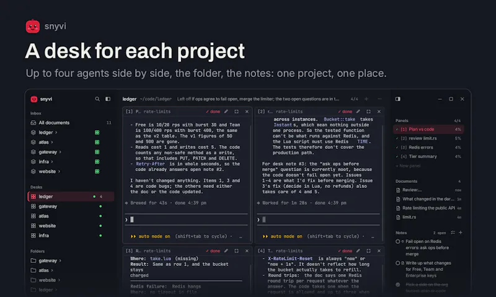Screen dimensions: 496x297
Task: Maximize panel [4] with its expand icon
Action: (x=368, y=251)
